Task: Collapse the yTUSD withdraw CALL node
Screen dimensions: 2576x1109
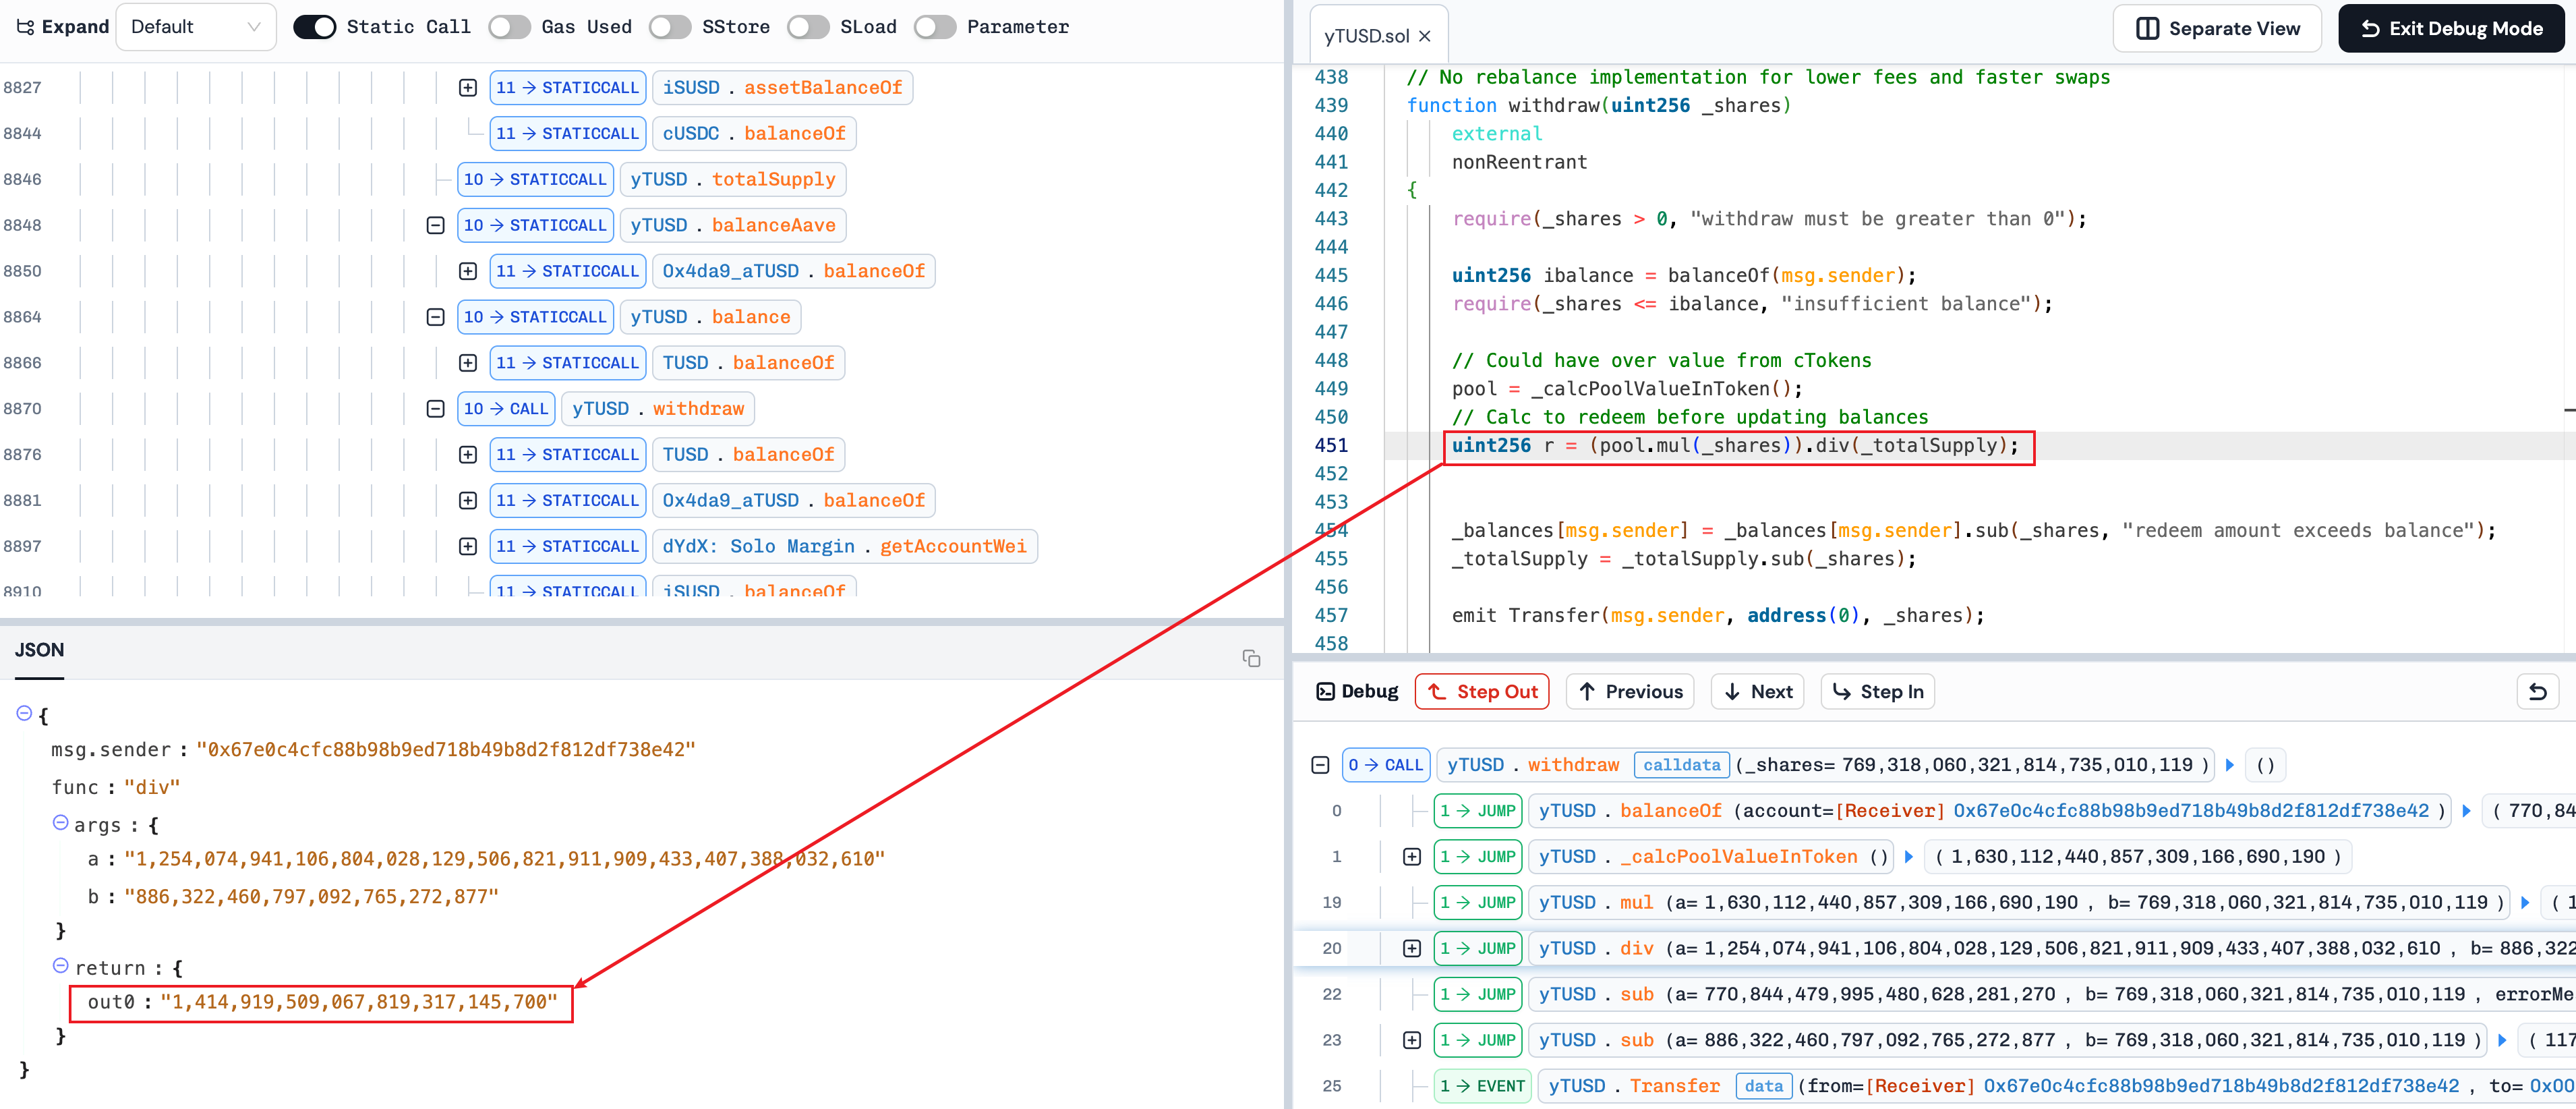Action: (x=435, y=409)
